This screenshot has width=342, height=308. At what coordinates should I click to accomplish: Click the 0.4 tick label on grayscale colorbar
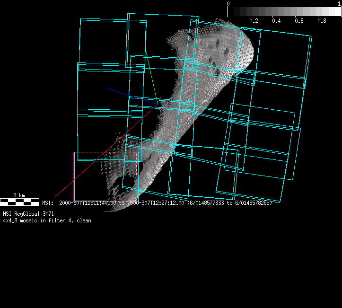[x=276, y=21]
